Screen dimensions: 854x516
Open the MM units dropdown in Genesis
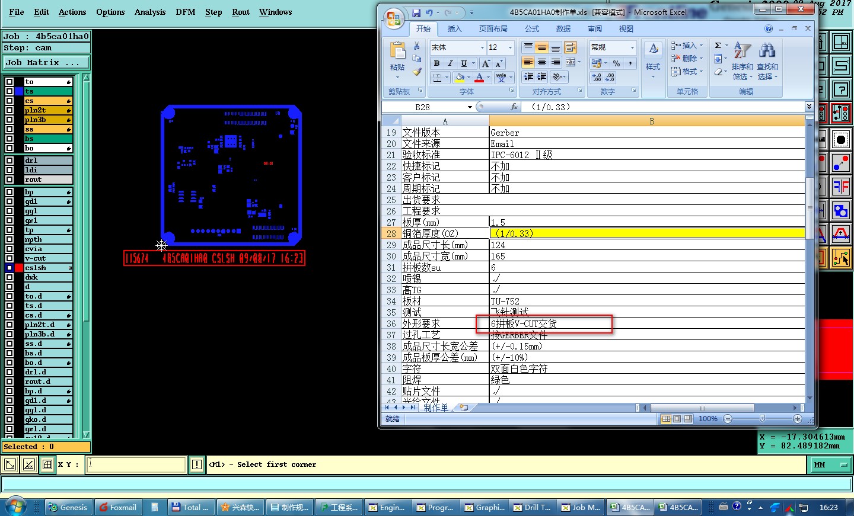click(830, 465)
